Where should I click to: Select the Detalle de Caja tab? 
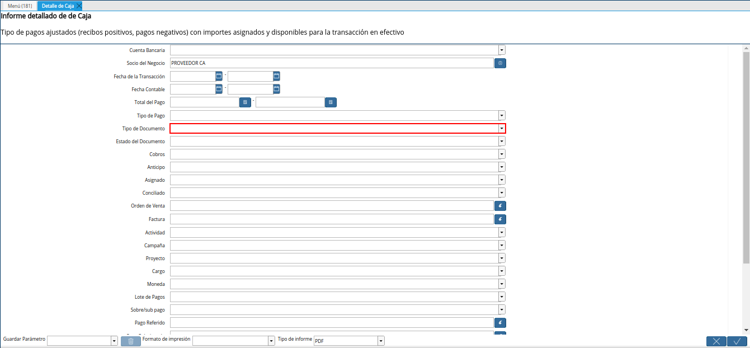point(58,6)
